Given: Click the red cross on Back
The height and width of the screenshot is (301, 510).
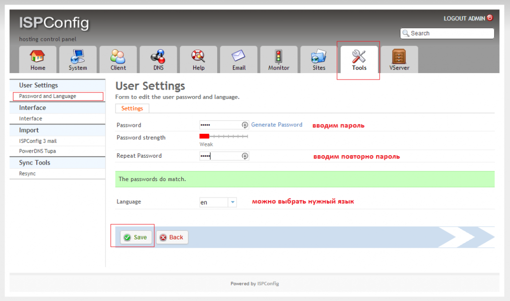Looking at the screenshot, I should click(163, 238).
